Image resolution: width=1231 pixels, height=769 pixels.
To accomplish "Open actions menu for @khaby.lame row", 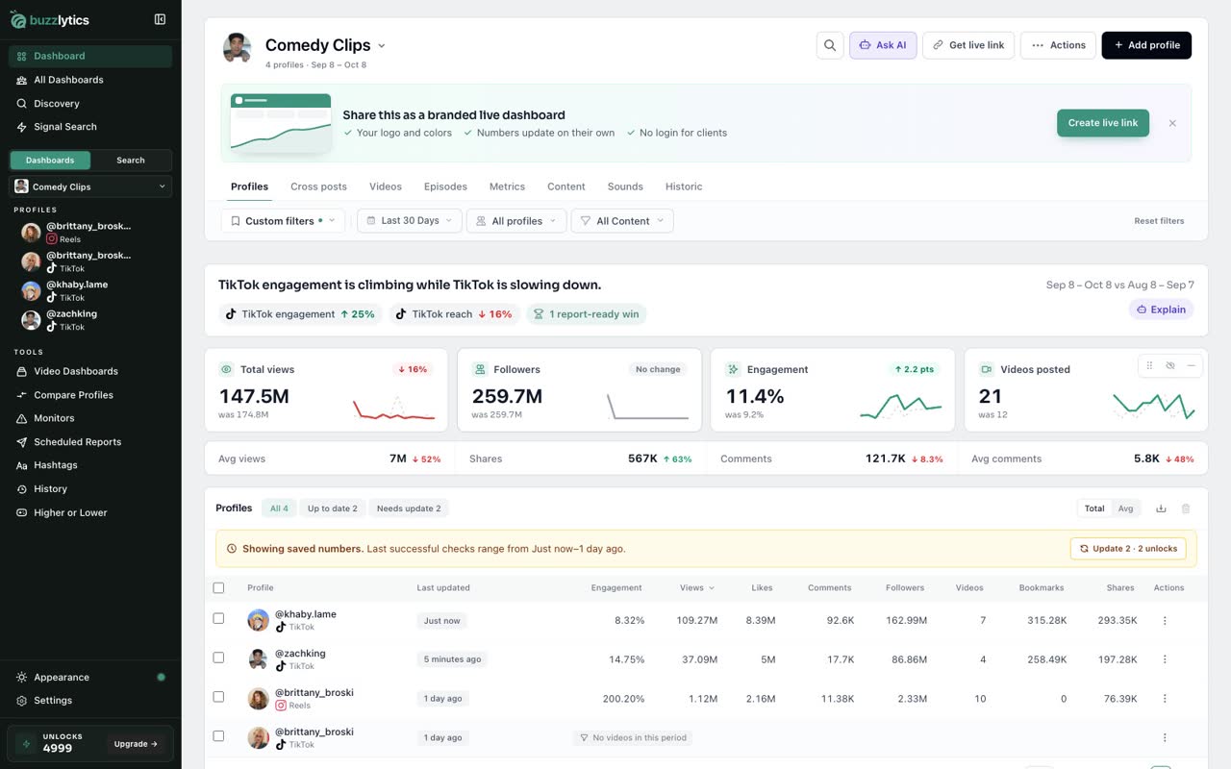I will coord(1165,621).
